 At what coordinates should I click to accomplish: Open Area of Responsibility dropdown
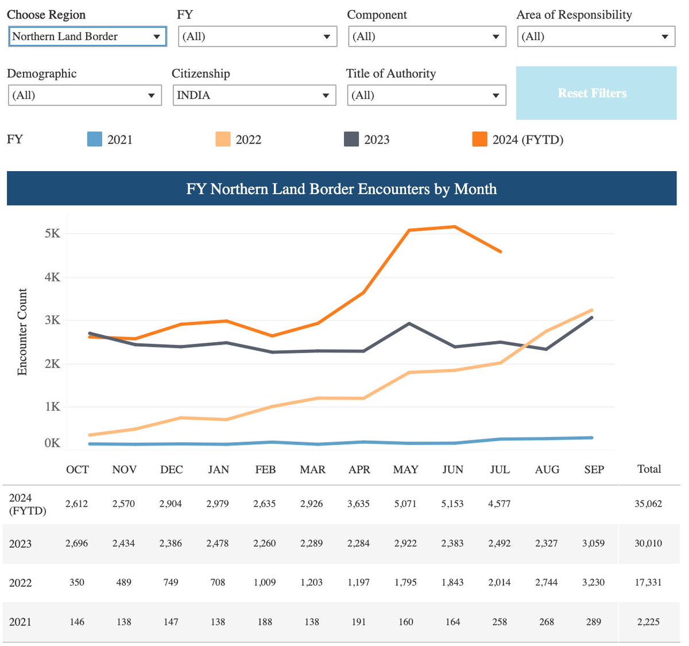[597, 36]
